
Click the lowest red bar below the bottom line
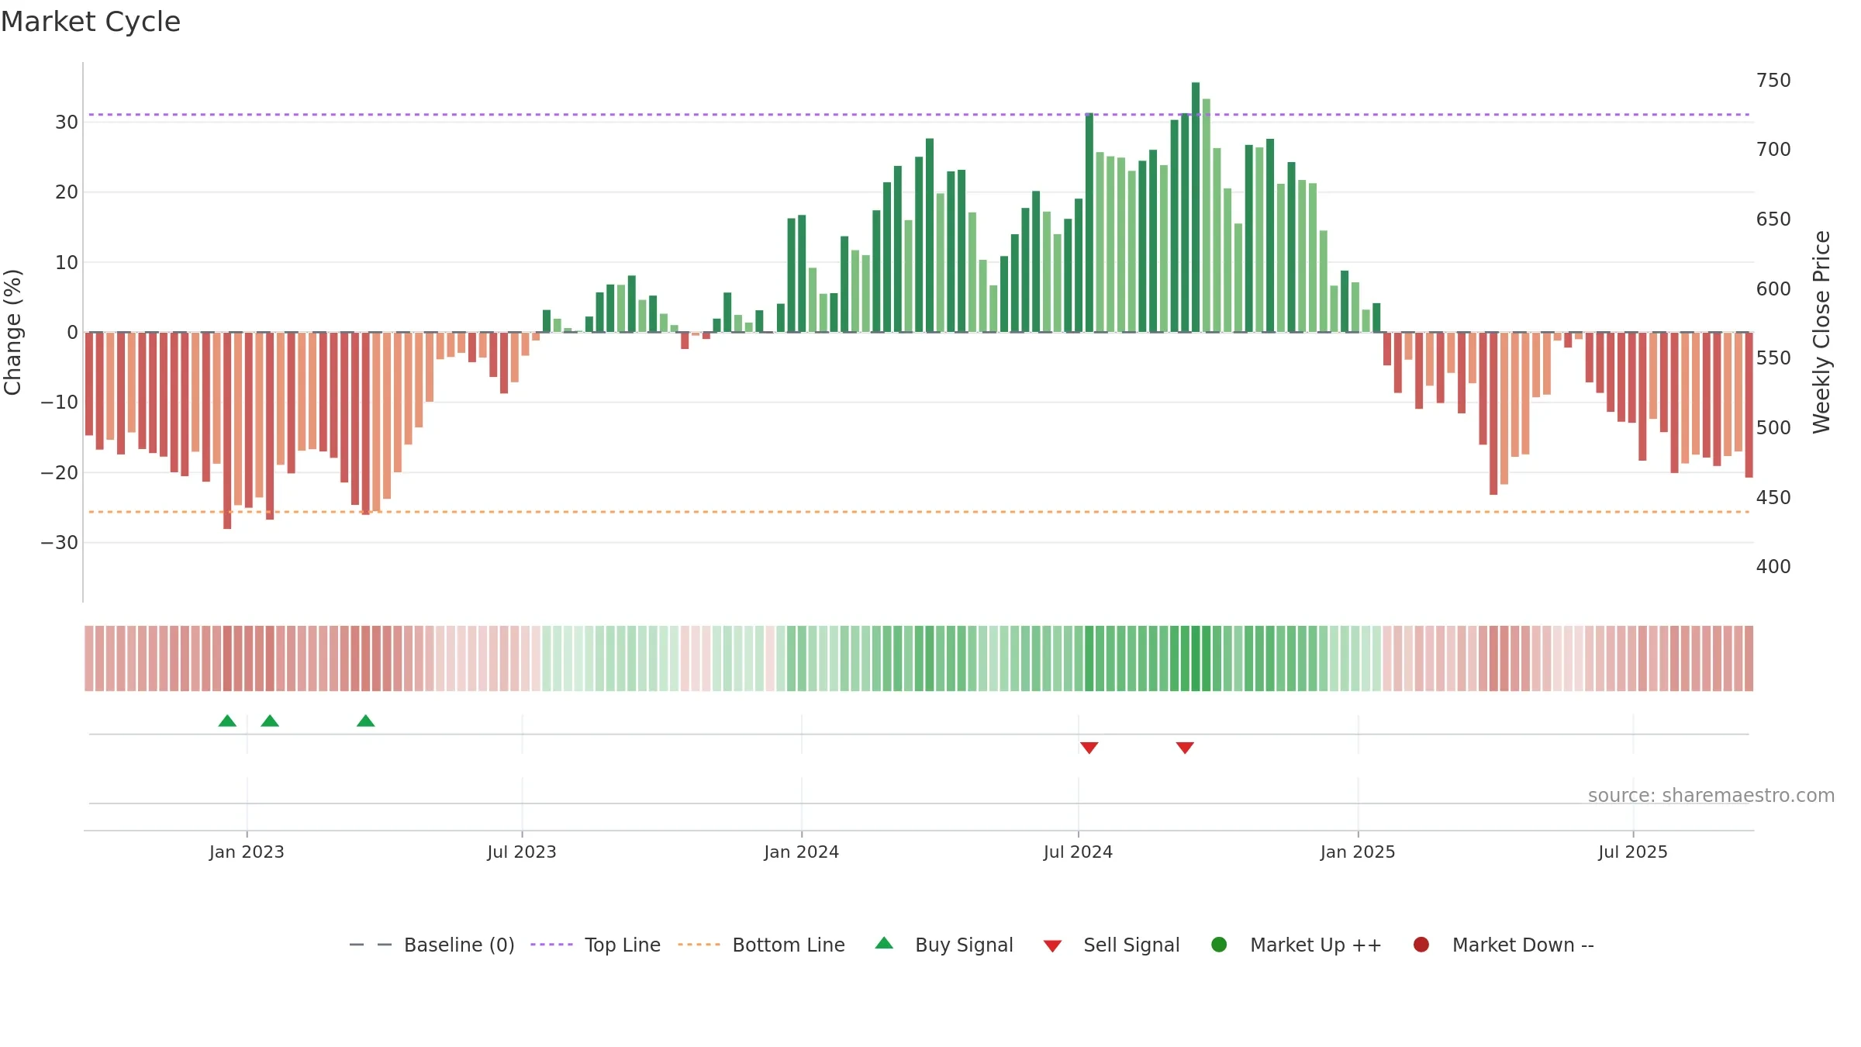point(227,430)
